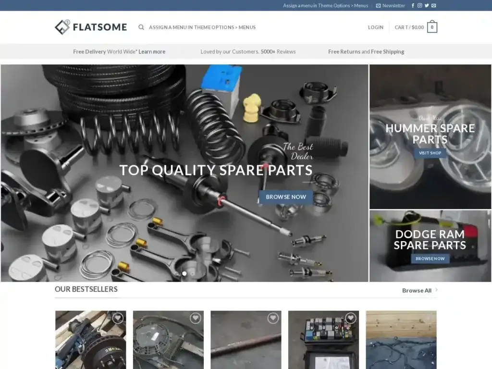Click BROWSE NOW on the hero banner
This screenshot has width=492, height=369.
(285, 197)
